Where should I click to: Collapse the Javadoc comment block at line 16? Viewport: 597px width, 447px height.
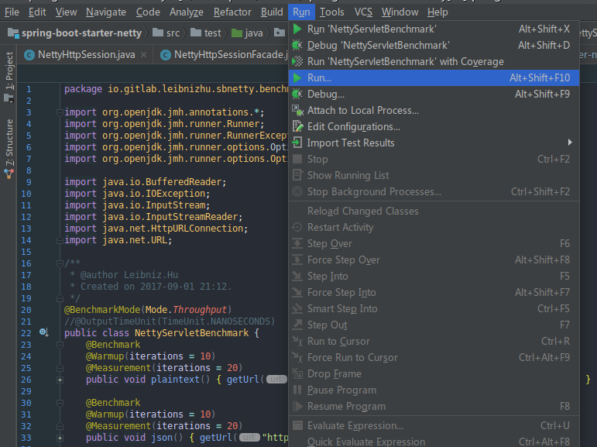coord(60,263)
